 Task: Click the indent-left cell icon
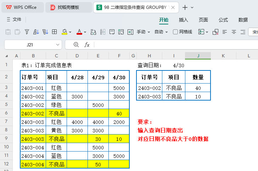[130, 32]
